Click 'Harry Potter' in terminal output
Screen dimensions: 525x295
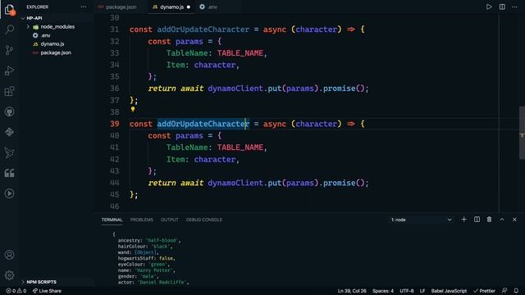153,270
